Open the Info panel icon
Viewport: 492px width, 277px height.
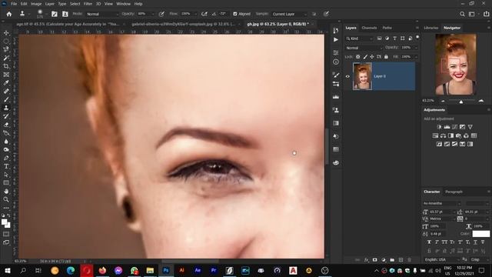tap(336, 62)
